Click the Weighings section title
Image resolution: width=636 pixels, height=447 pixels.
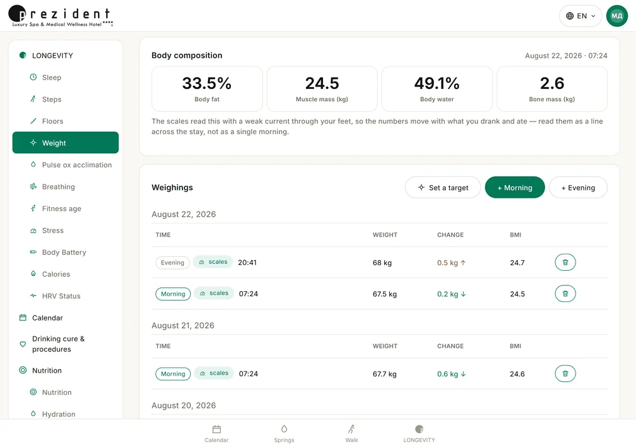[x=172, y=188]
